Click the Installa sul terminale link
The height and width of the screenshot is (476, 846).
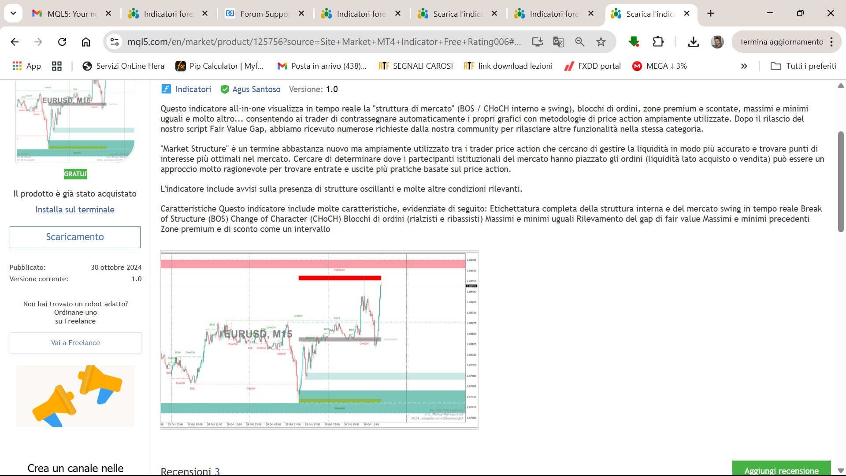(x=75, y=209)
